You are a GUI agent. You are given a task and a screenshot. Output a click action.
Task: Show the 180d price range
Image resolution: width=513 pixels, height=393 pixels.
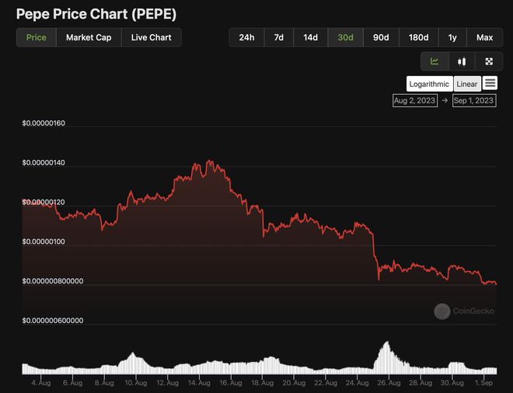pyautogui.click(x=418, y=37)
